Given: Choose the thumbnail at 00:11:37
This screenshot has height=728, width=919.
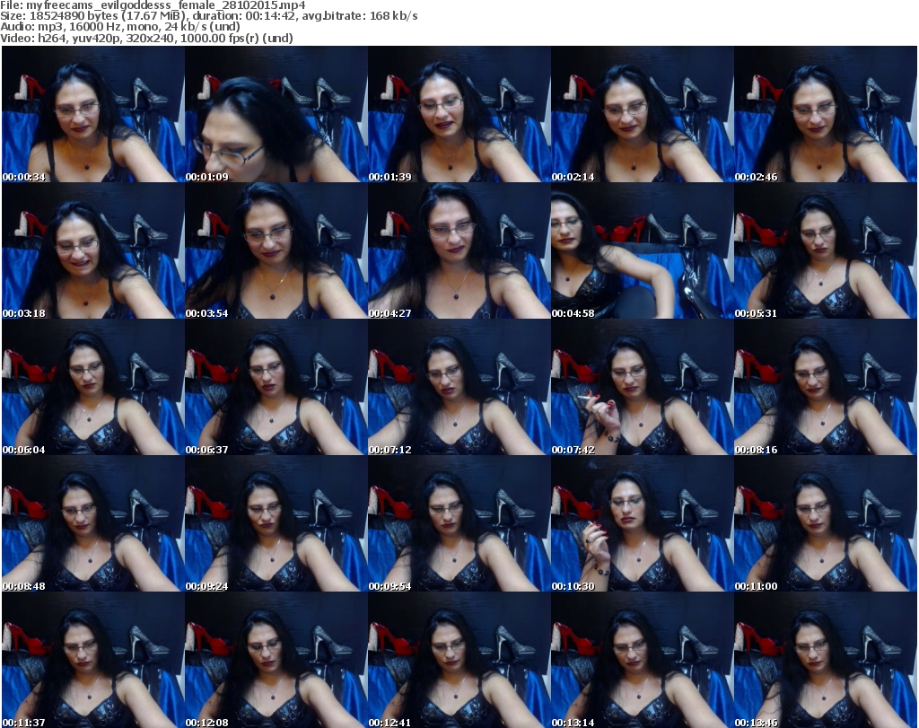Looking at the screenshot, I should (x=93, y=660).
